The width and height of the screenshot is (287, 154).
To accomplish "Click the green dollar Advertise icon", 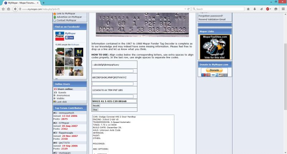I will [55, 17].
